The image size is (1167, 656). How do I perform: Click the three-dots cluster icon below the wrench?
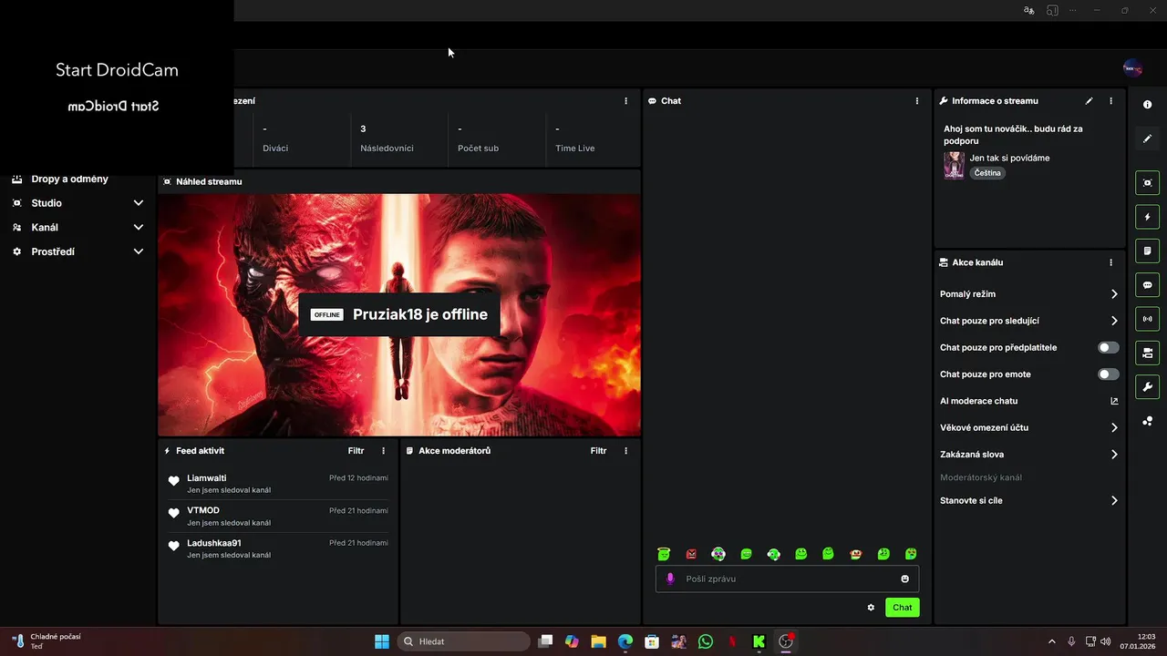click(x=1147, y=421)
